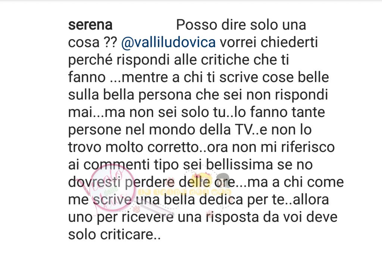
Task: Open the serena username profile
Action: [90, 25]
